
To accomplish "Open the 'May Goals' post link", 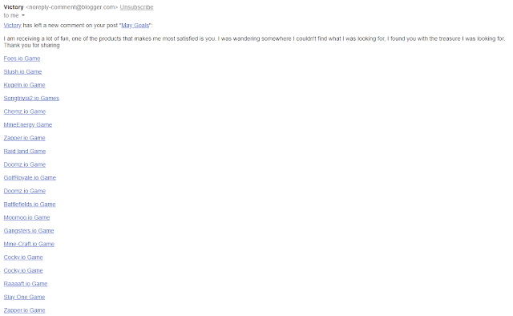I will click(135, 25).
